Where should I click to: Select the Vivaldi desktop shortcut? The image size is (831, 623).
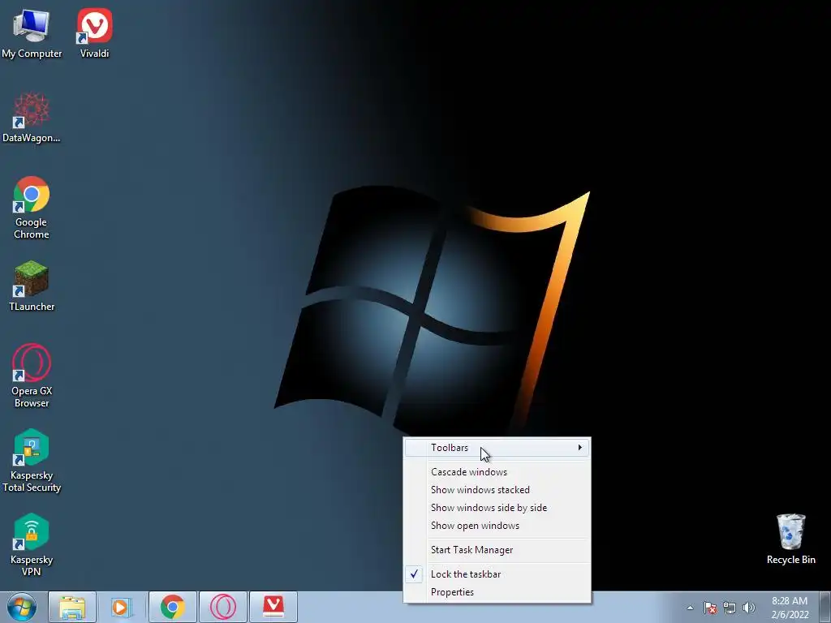[x=94, y=32]
